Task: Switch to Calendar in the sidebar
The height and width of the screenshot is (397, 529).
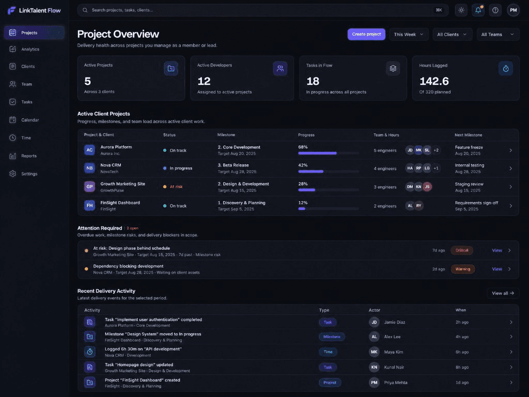Action: pyautogui.click(x=34, y=120)
